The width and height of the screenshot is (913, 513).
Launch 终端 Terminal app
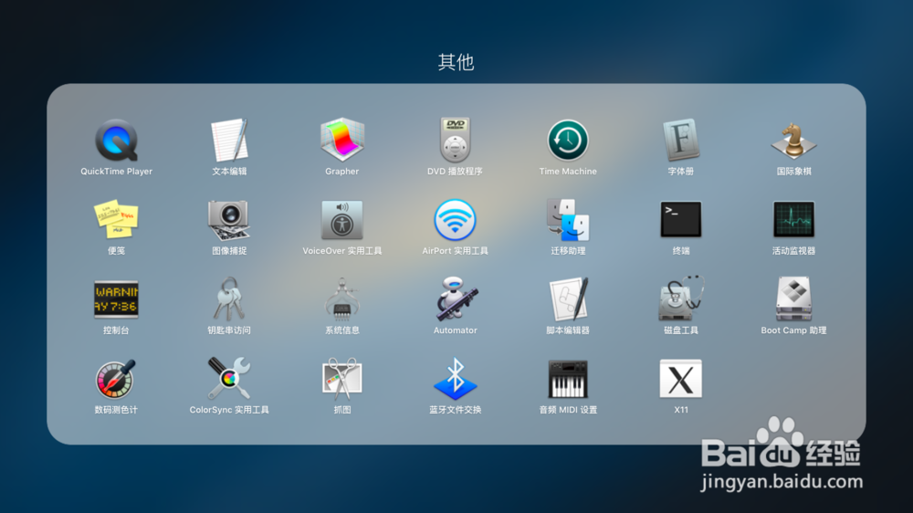(681, 219)
